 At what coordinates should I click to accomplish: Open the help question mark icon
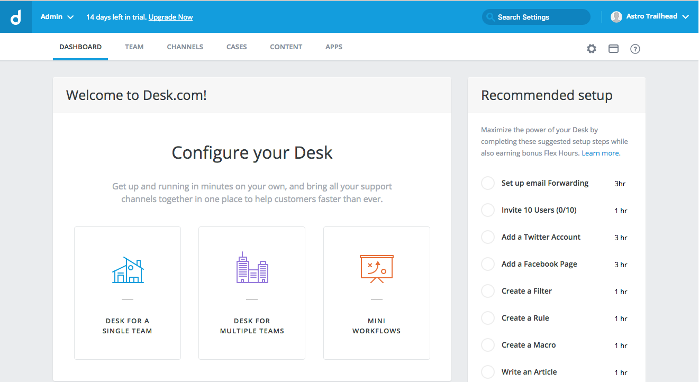point(636,49)
